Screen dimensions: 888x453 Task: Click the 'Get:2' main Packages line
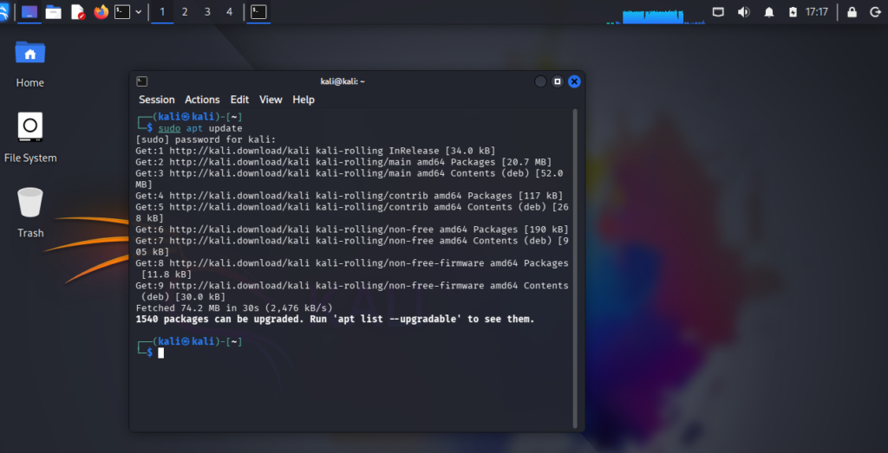(343, 162)
